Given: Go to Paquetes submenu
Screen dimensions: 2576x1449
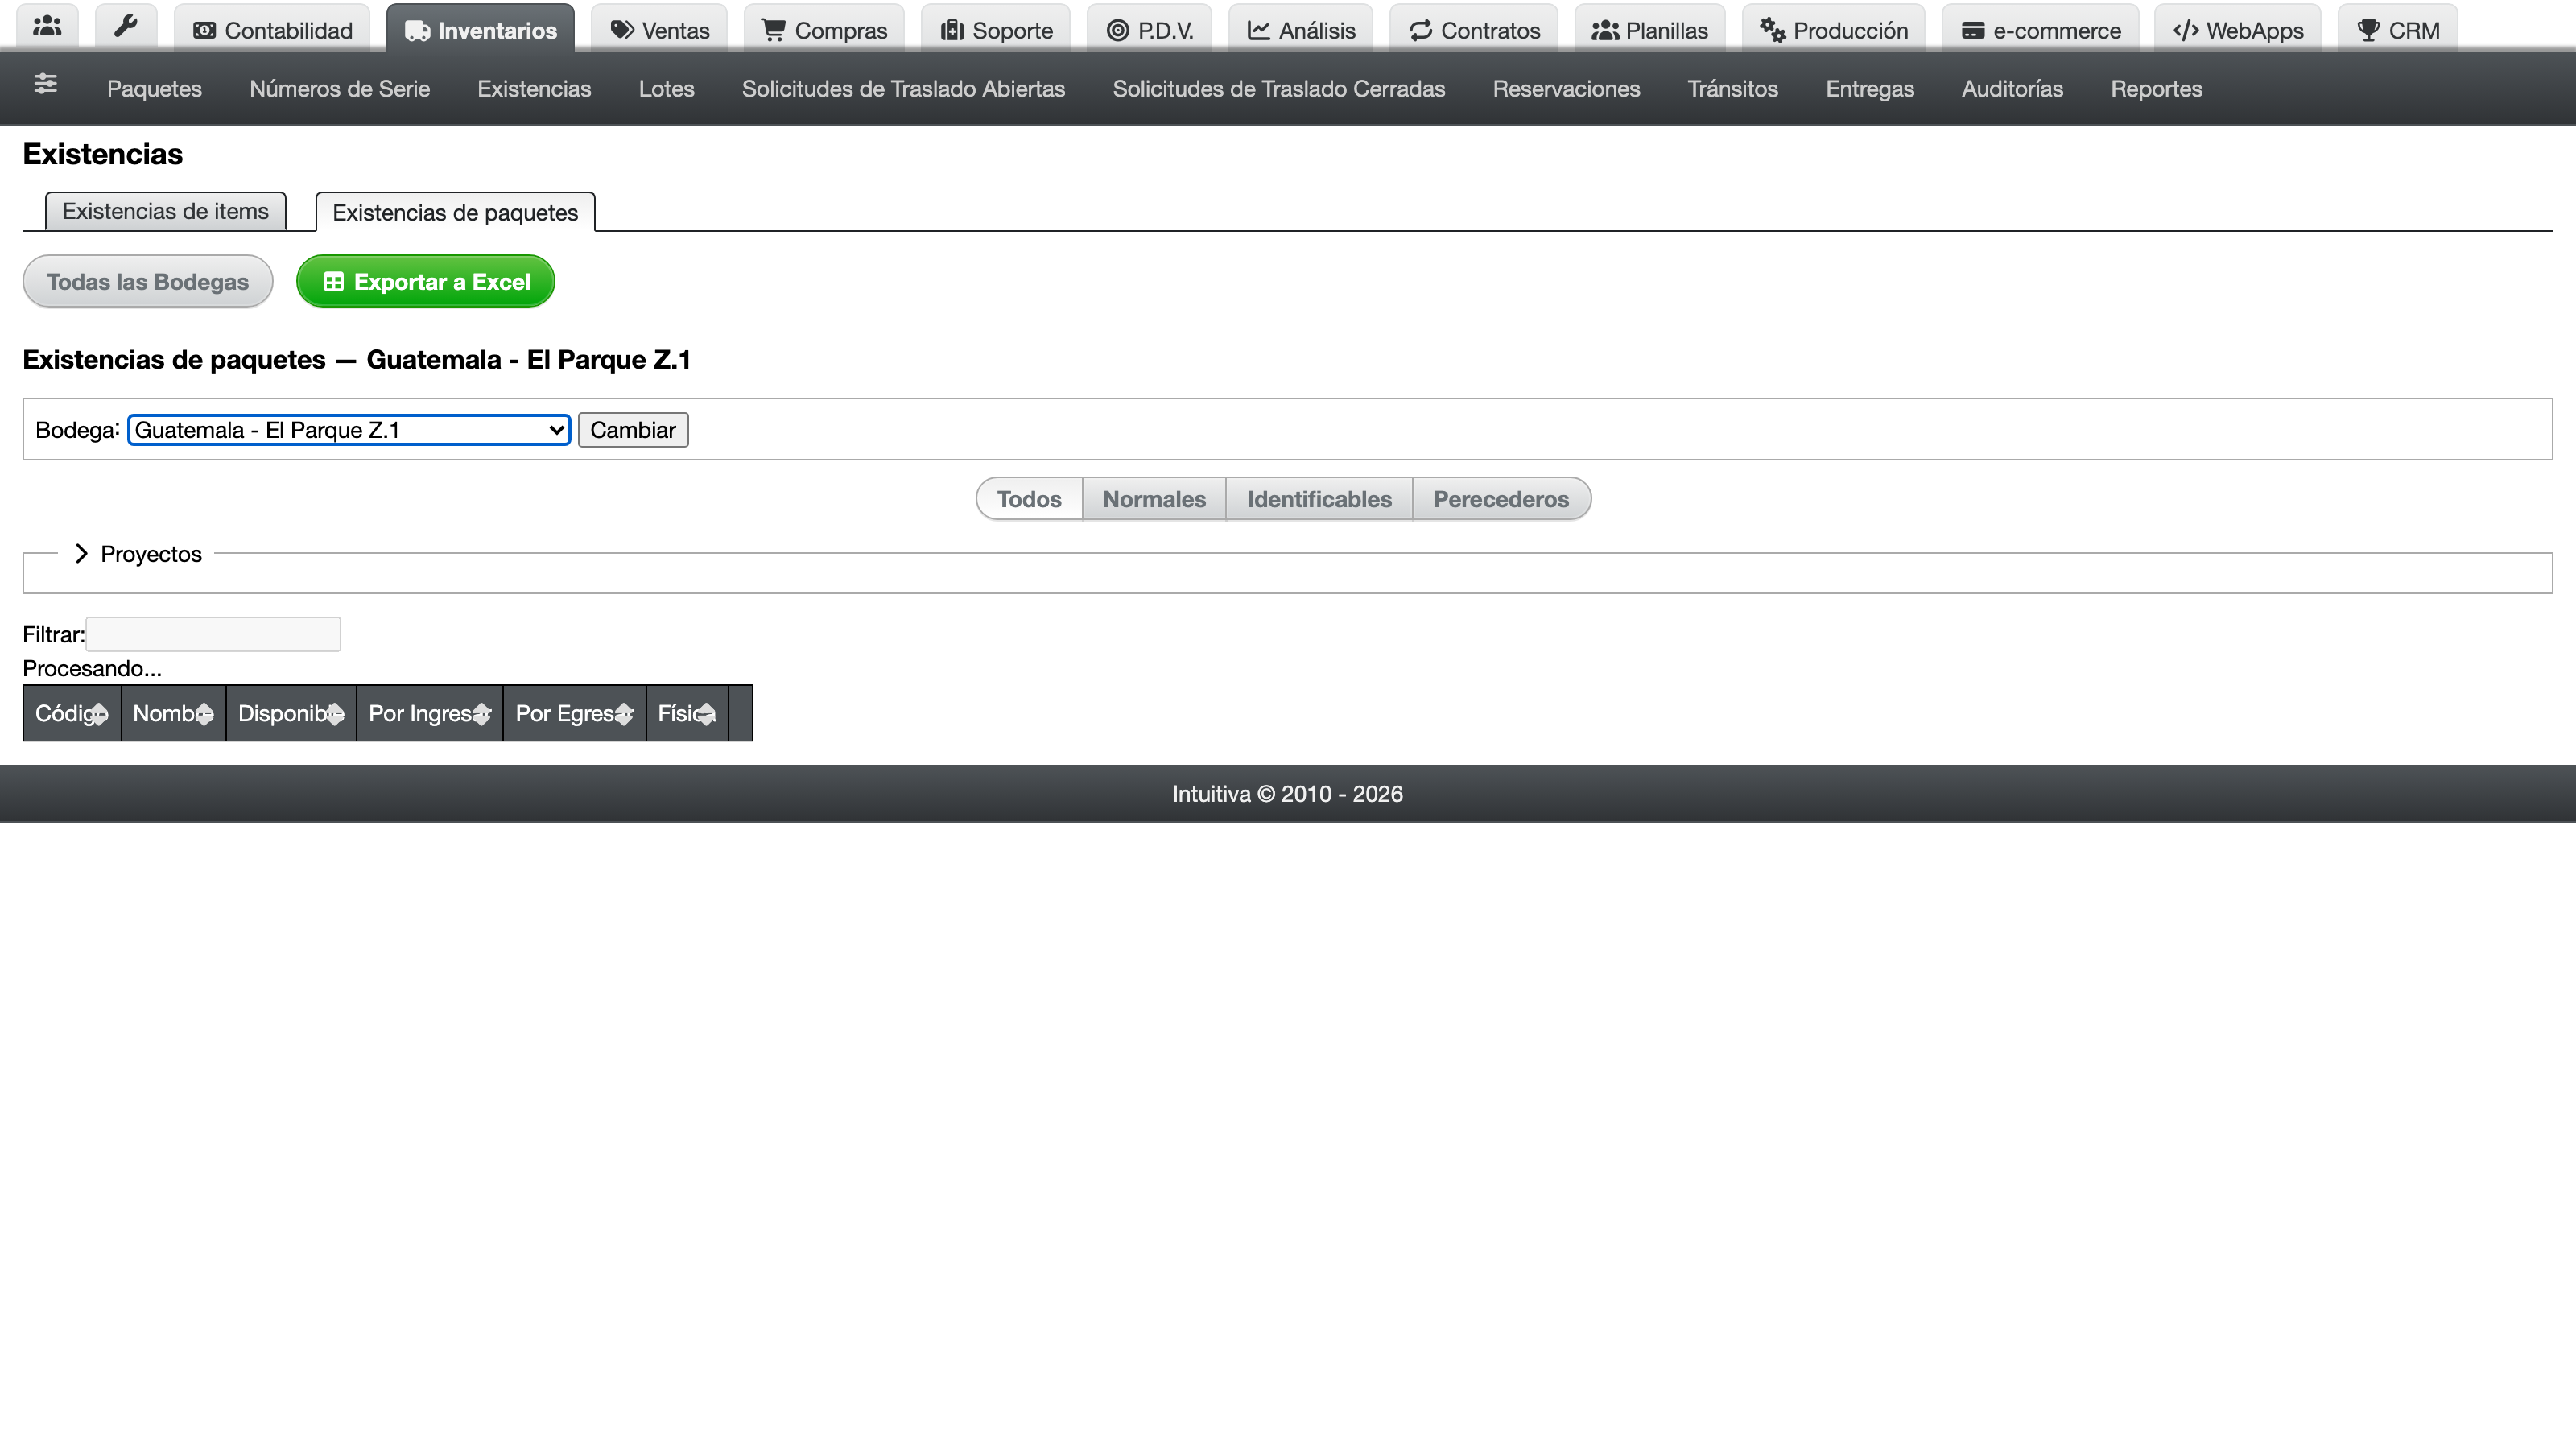Looking at the screenshot, I should (x=154, y=88).
